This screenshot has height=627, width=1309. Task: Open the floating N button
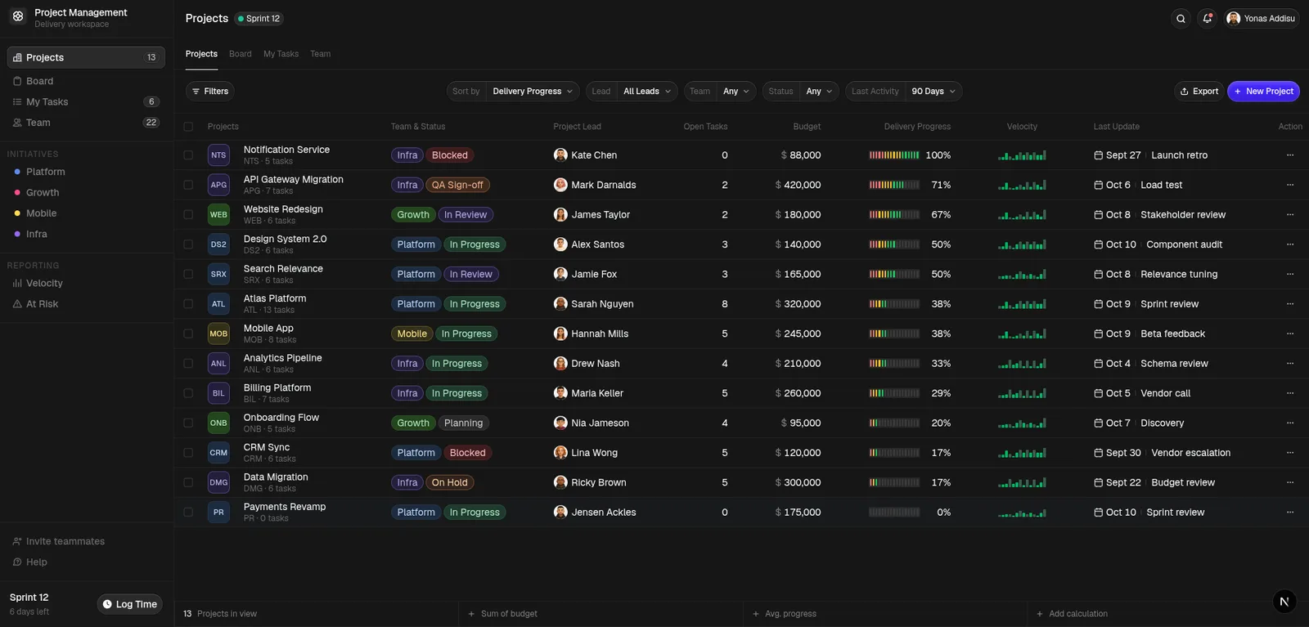[x=1284, y=602]
